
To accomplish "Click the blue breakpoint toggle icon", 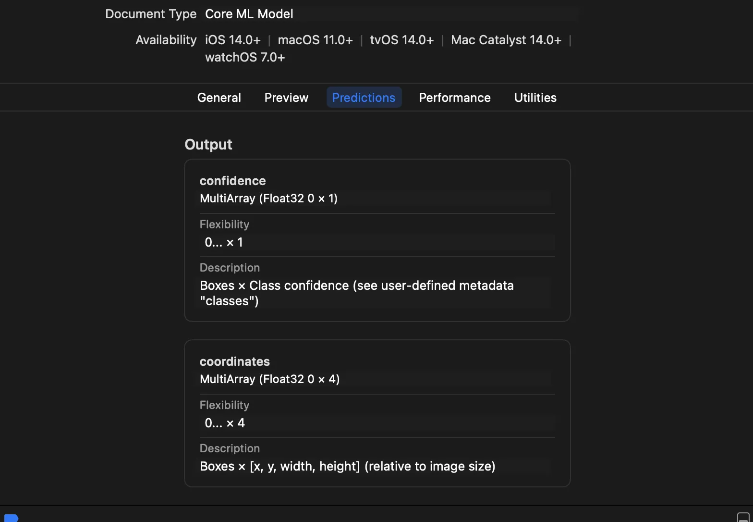I will (11, 518).
